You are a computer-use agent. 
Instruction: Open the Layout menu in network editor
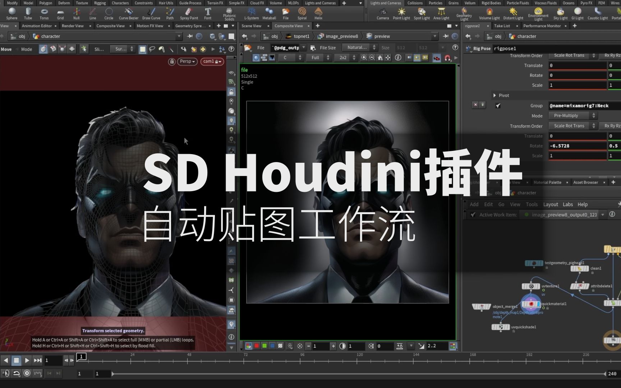pyautogui.click(x=551, y=204)
